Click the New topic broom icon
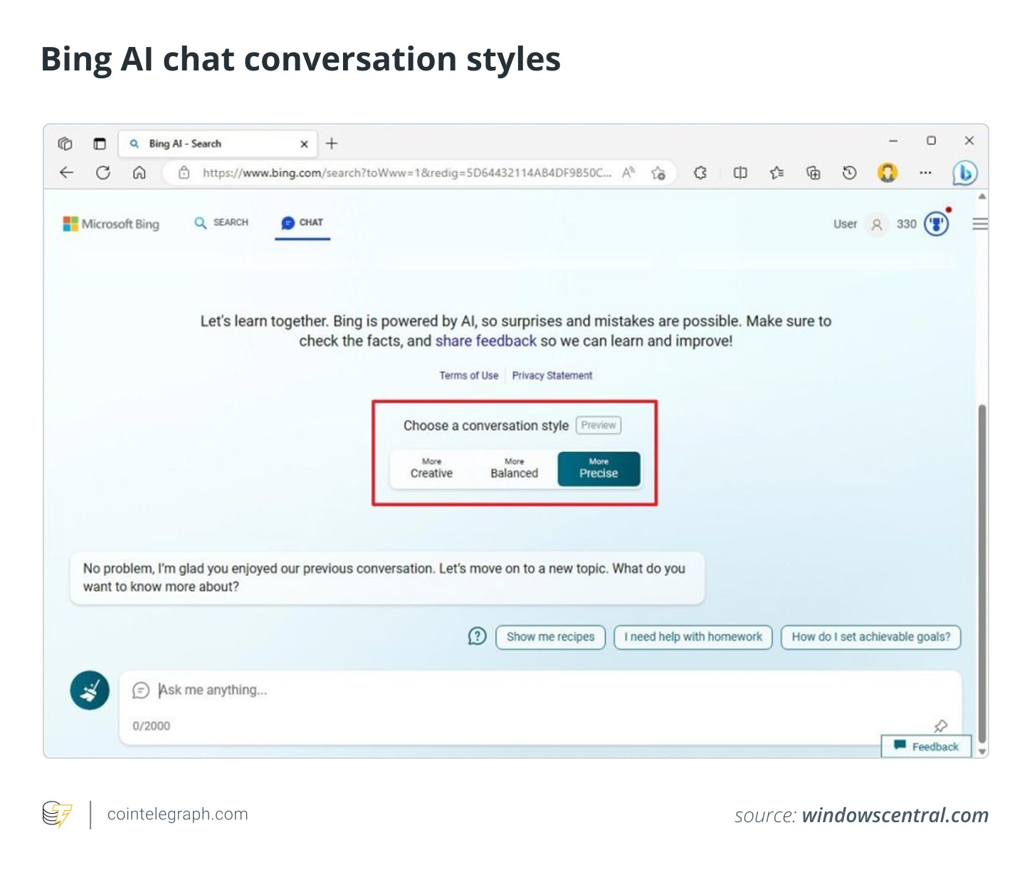This screenshot has width=1032, height=872. point(90,690)
